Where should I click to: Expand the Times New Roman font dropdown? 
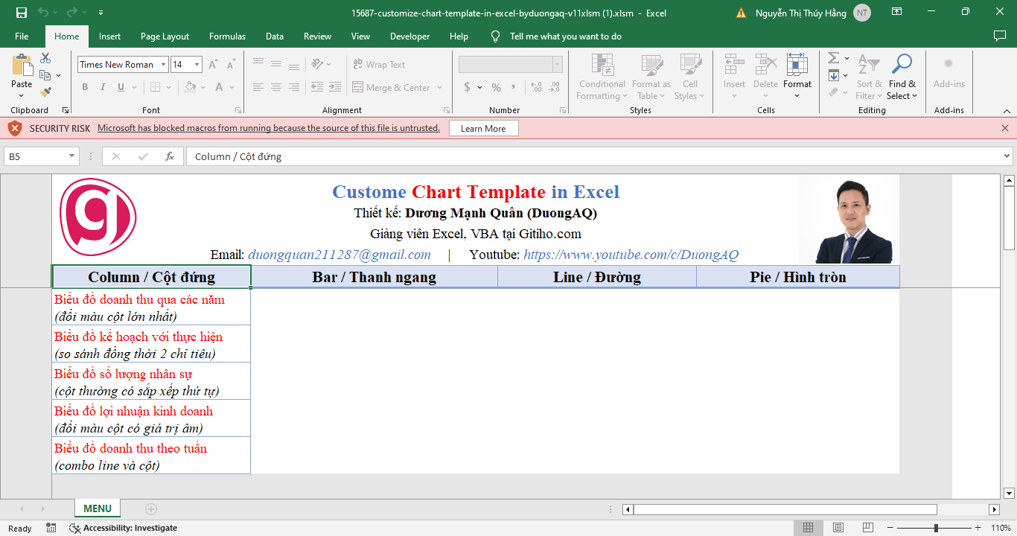(162, 65)
